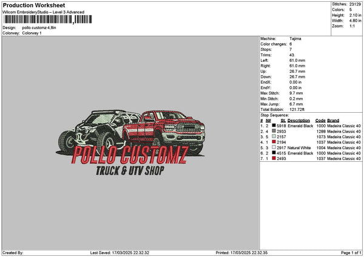Click the 'Production Worksheet' heading

[34, 5]
